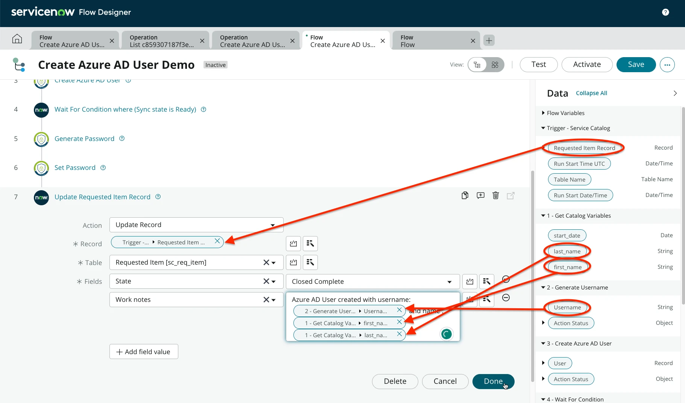Click the Done button
The image size is (685, 403).
coord(493,381)
